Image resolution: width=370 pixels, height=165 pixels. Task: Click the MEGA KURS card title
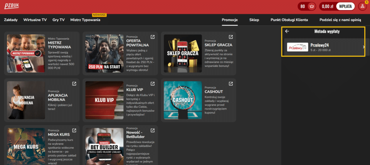coord(59,135)
